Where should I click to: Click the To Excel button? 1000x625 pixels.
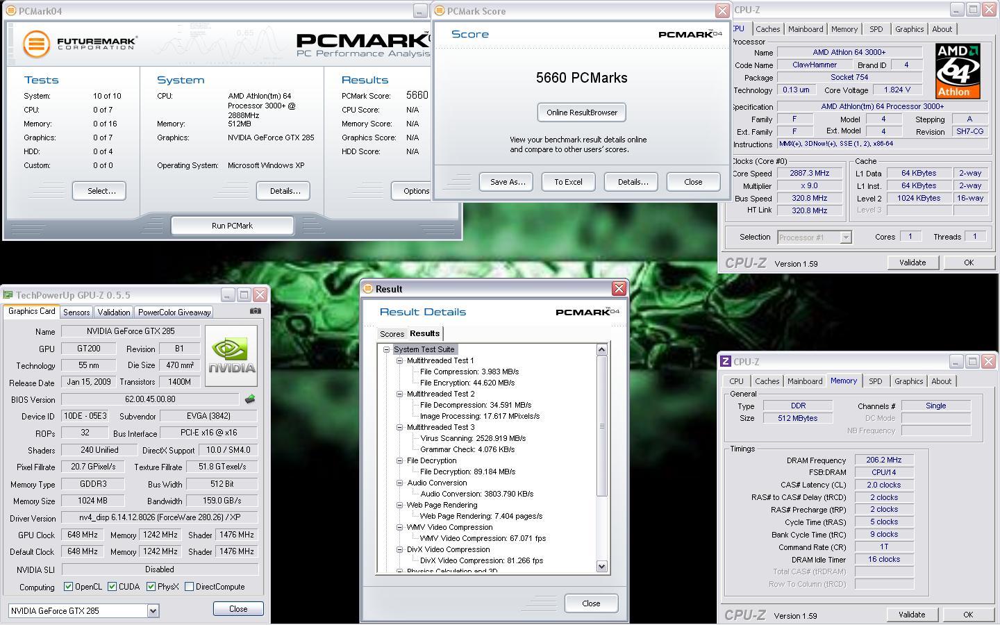568,182
